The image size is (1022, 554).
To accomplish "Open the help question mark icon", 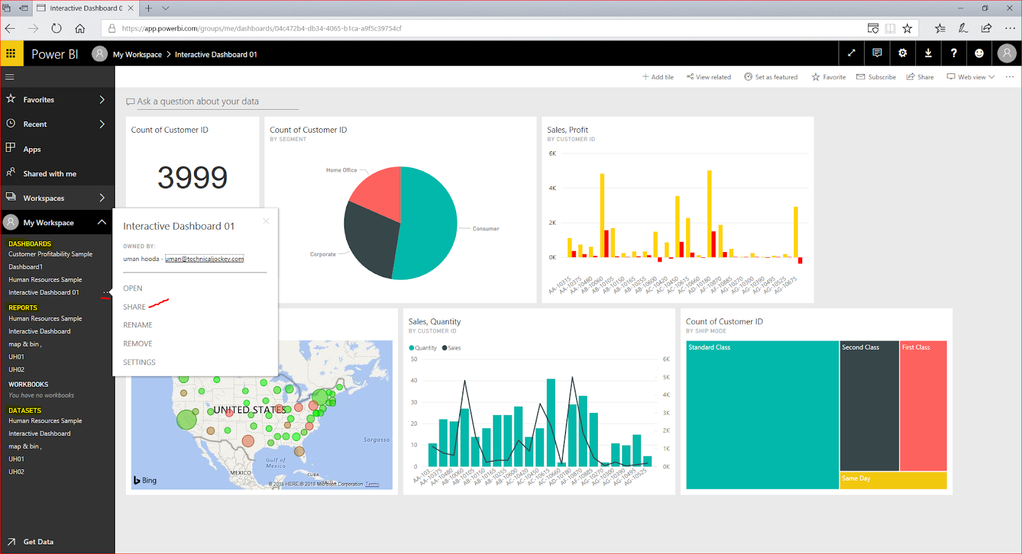I will tap(954, 54).
